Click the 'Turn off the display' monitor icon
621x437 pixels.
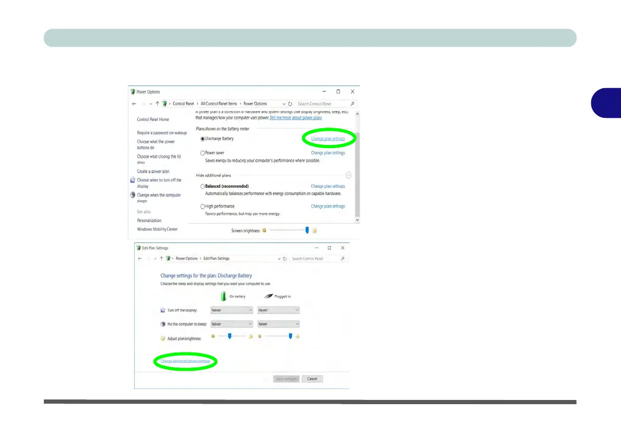click(163, 310)
